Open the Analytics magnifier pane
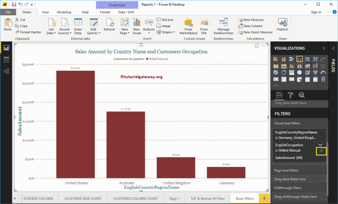Image resolution: width=338 pixels, height=204 pixels. [302, 95]
